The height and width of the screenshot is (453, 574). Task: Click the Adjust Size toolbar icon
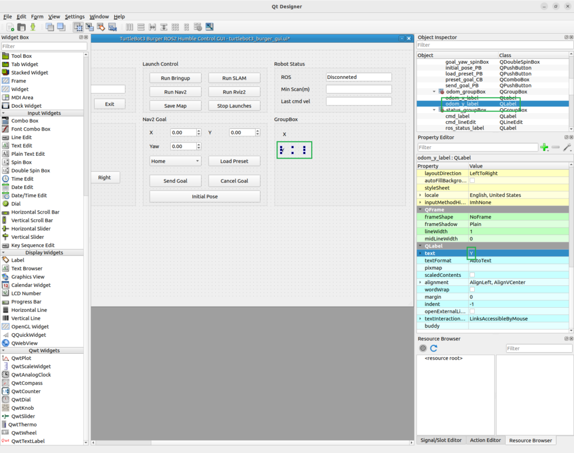point(210,27)
